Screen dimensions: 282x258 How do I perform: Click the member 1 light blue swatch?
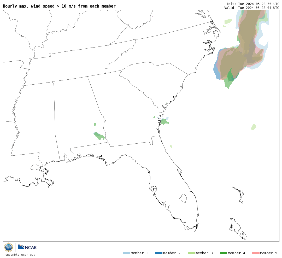(126, 253)
